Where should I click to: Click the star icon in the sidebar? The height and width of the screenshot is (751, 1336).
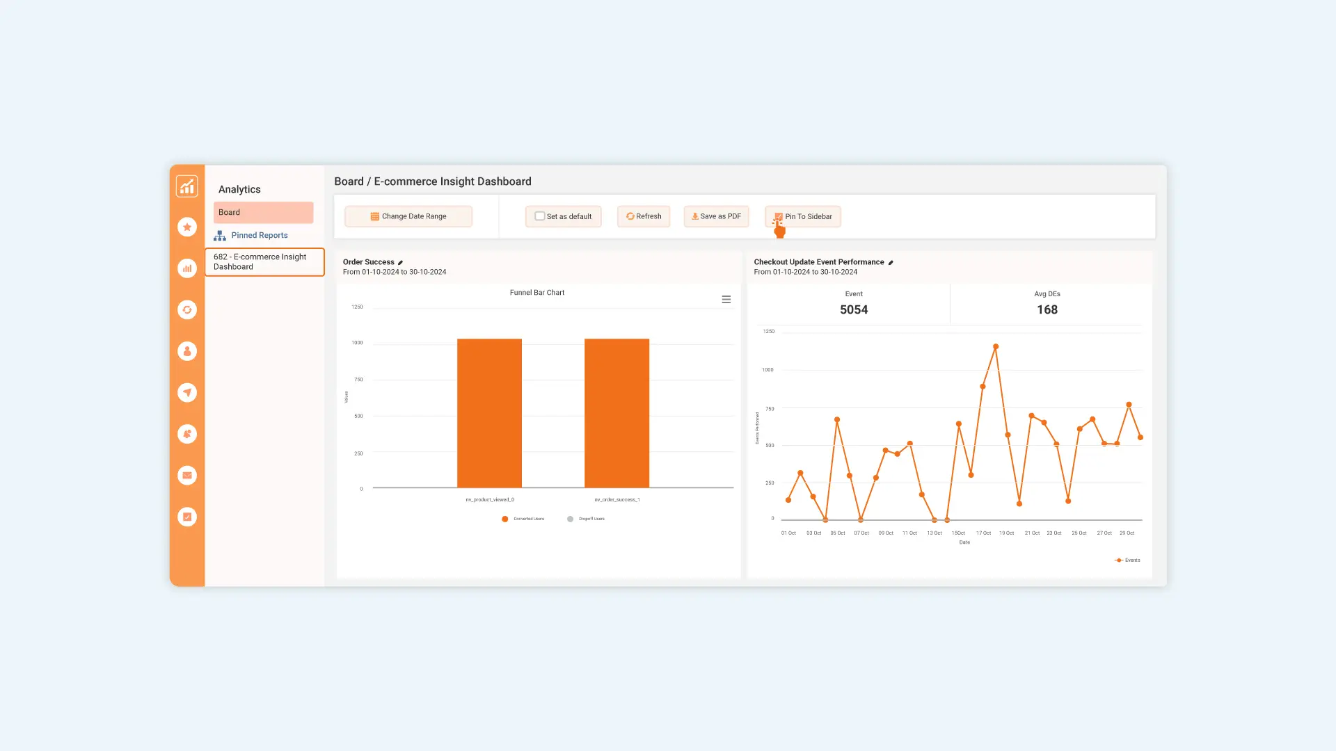pos(186,227)
